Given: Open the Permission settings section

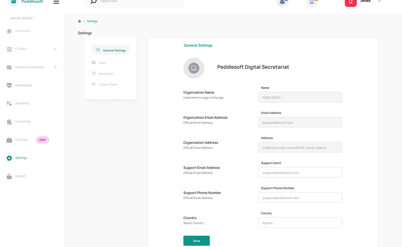Looking at the screenshot, I should [106, 74].
